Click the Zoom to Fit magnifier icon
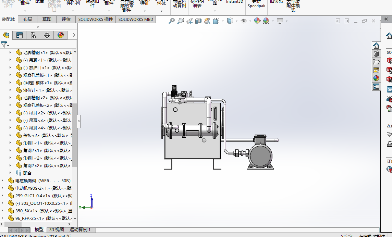 [171, 21]
